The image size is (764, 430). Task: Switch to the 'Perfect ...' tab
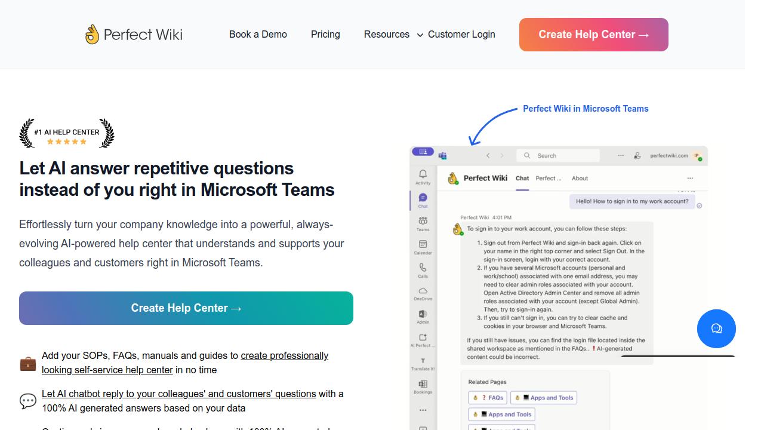coord(549,178)
